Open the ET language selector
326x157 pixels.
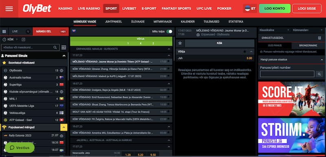[250, 9]
